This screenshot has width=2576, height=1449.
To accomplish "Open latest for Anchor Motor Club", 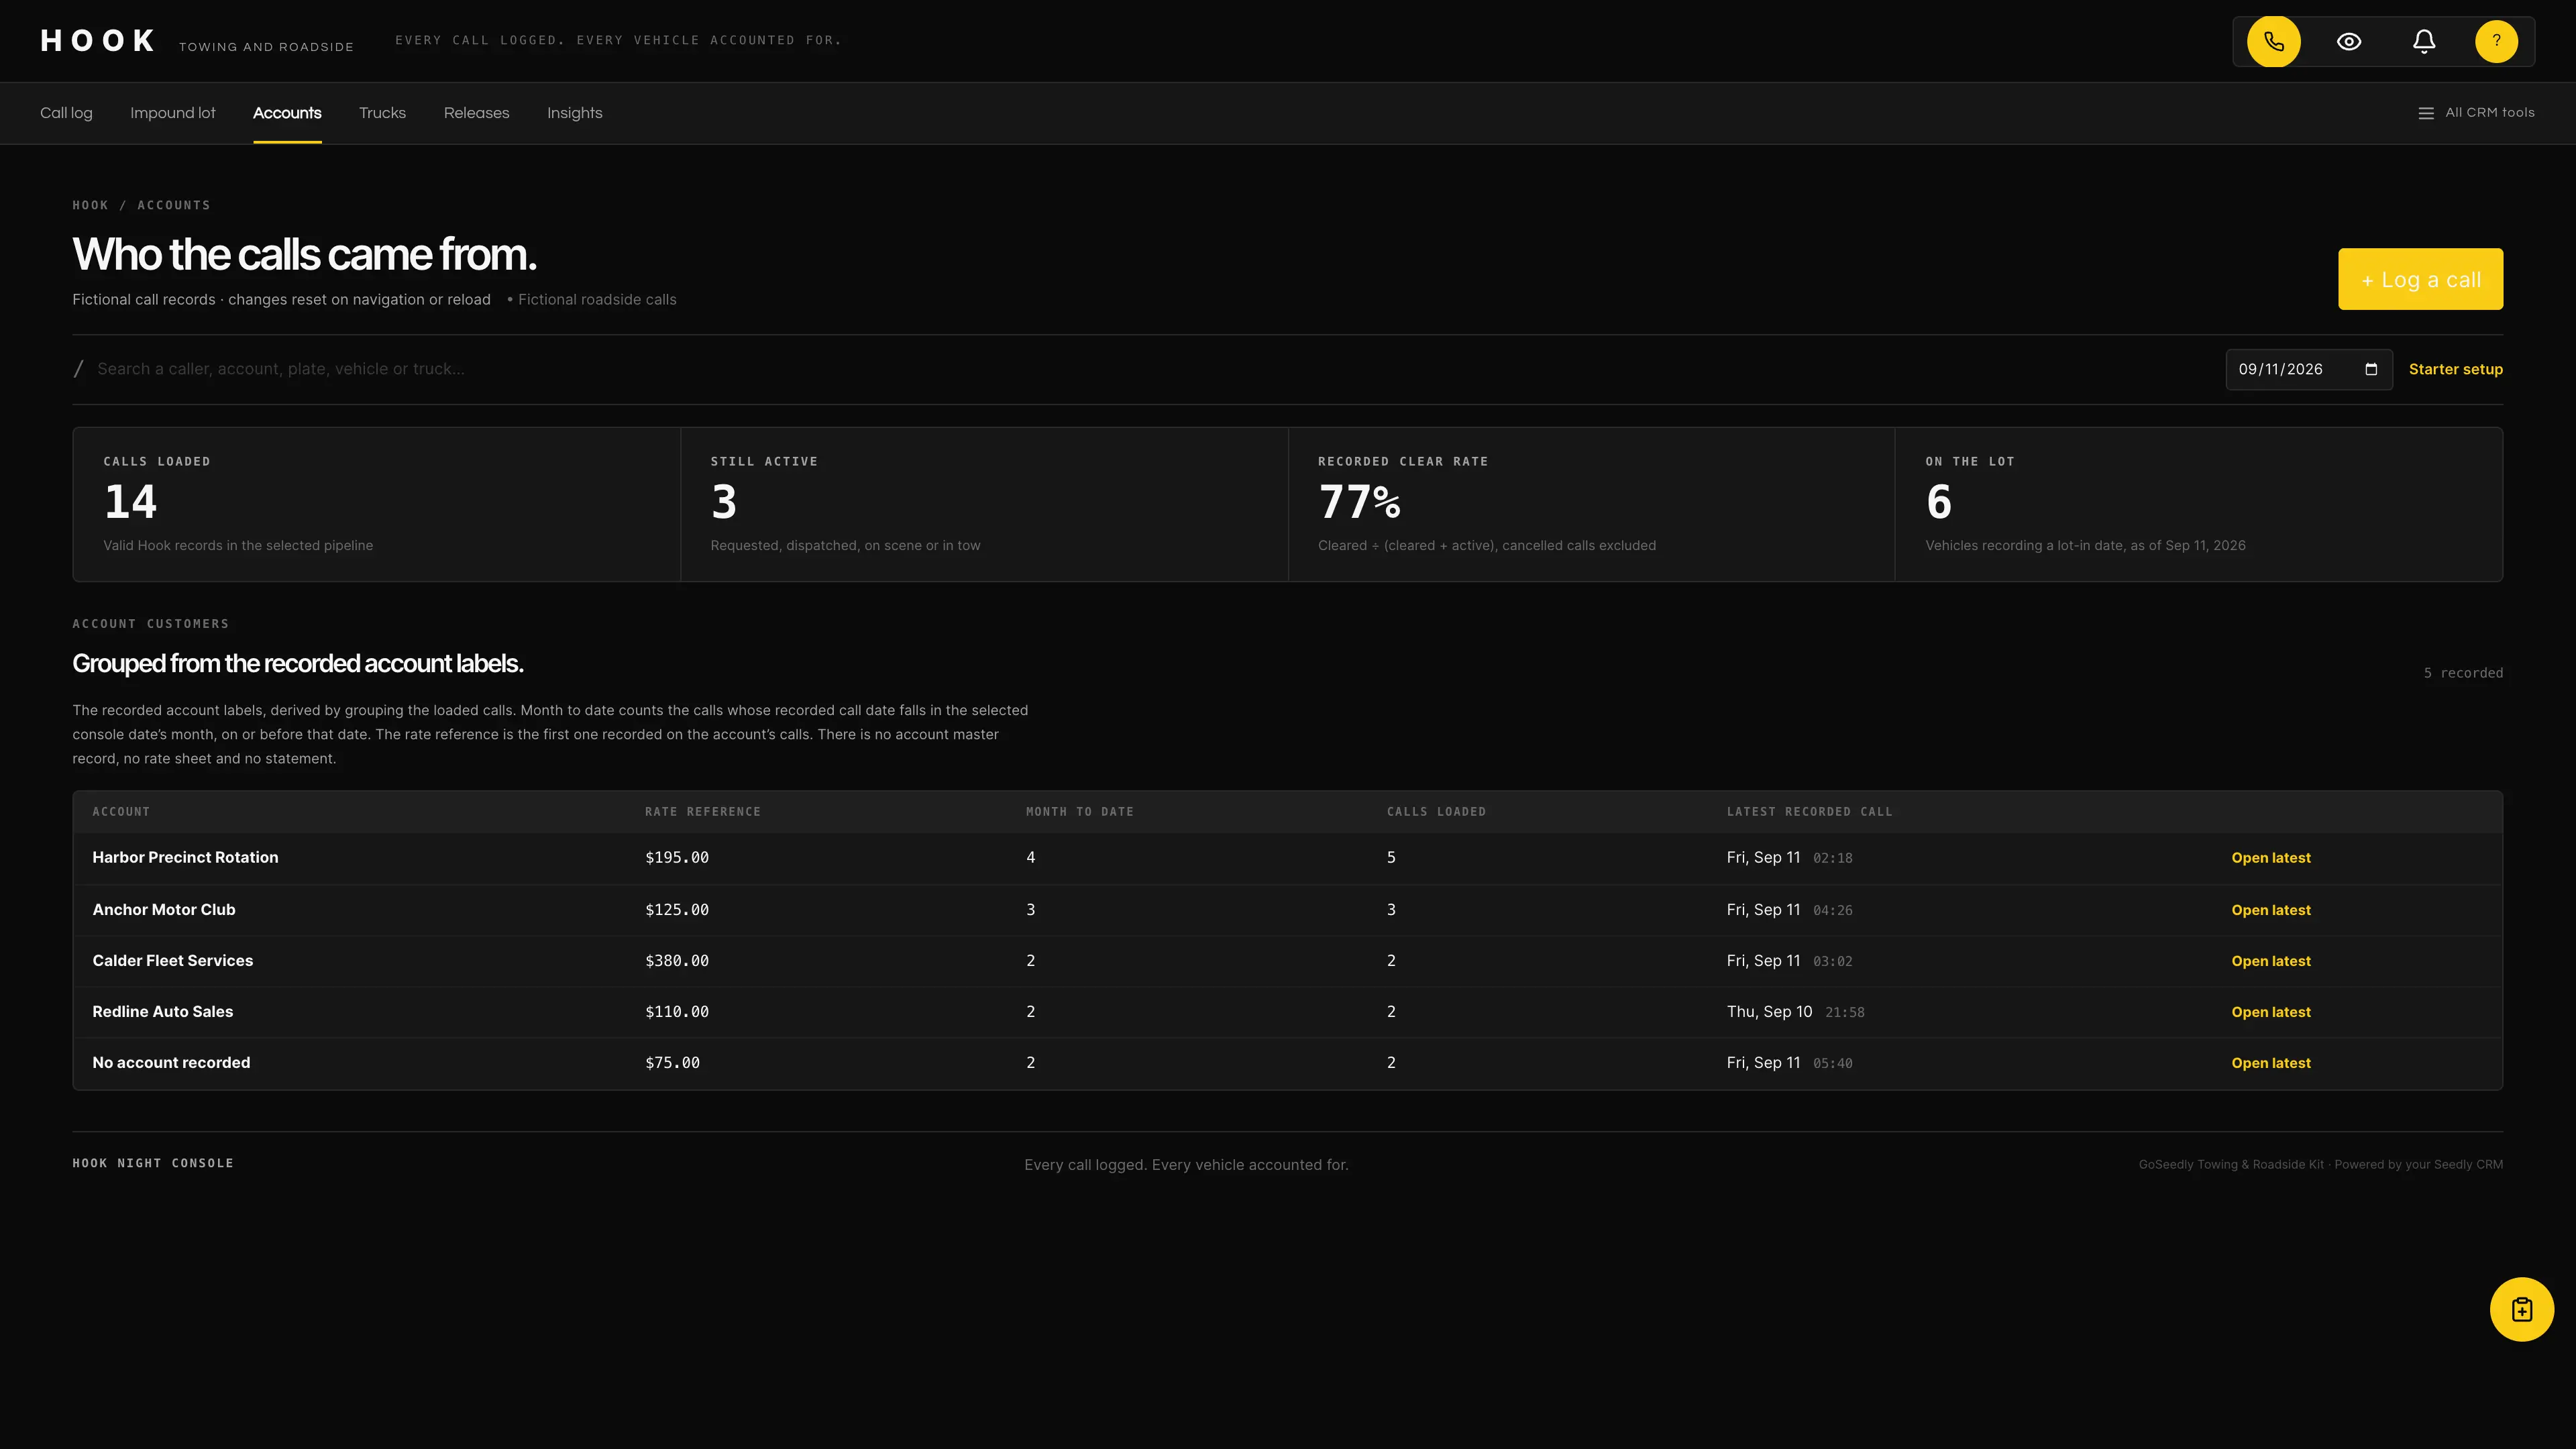I will 2270,910.
